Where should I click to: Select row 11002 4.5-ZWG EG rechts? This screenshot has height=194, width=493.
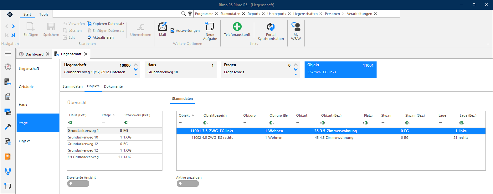tap(331, 138)
